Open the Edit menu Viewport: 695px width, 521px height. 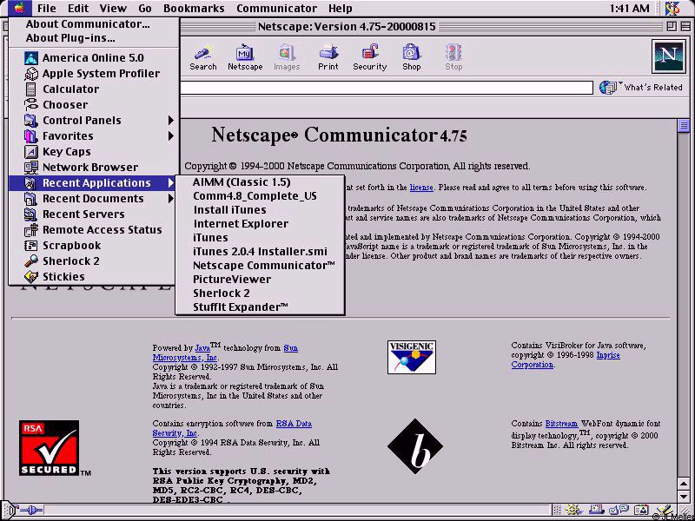click(x=78, y=9)
